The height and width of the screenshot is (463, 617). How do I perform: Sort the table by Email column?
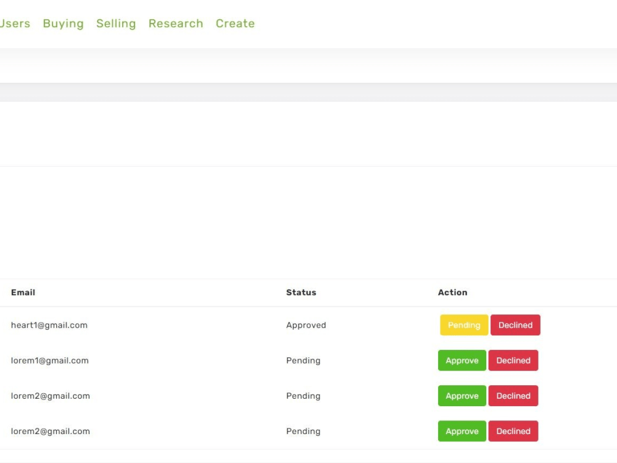[23, 292]
